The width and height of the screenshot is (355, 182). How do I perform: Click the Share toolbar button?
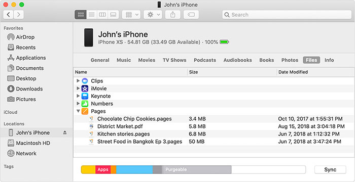173,15
